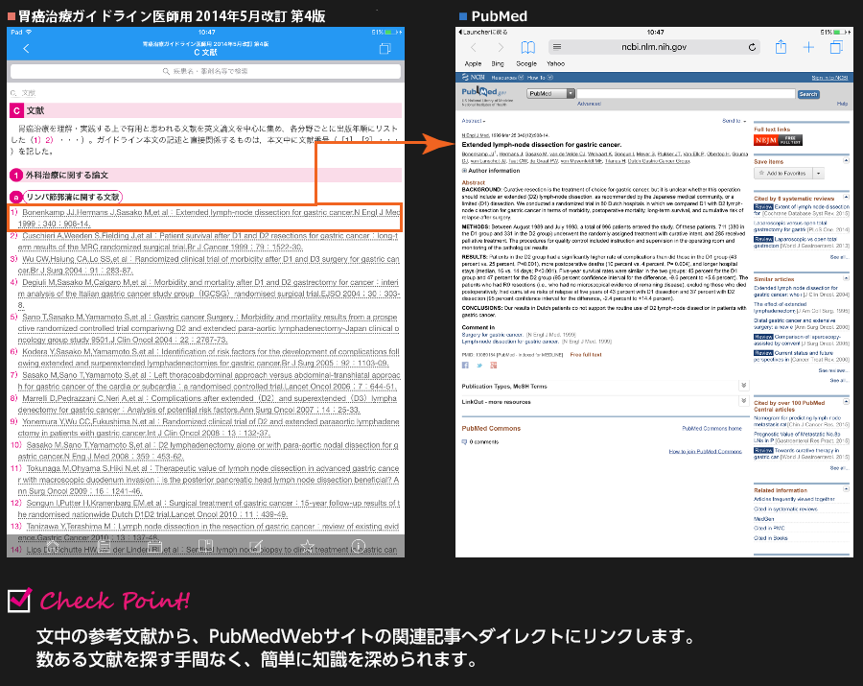This screenshot has height=686, width=863.
Task: Click the Articles frequently viewed together link
Action: (x=794, y=499)
